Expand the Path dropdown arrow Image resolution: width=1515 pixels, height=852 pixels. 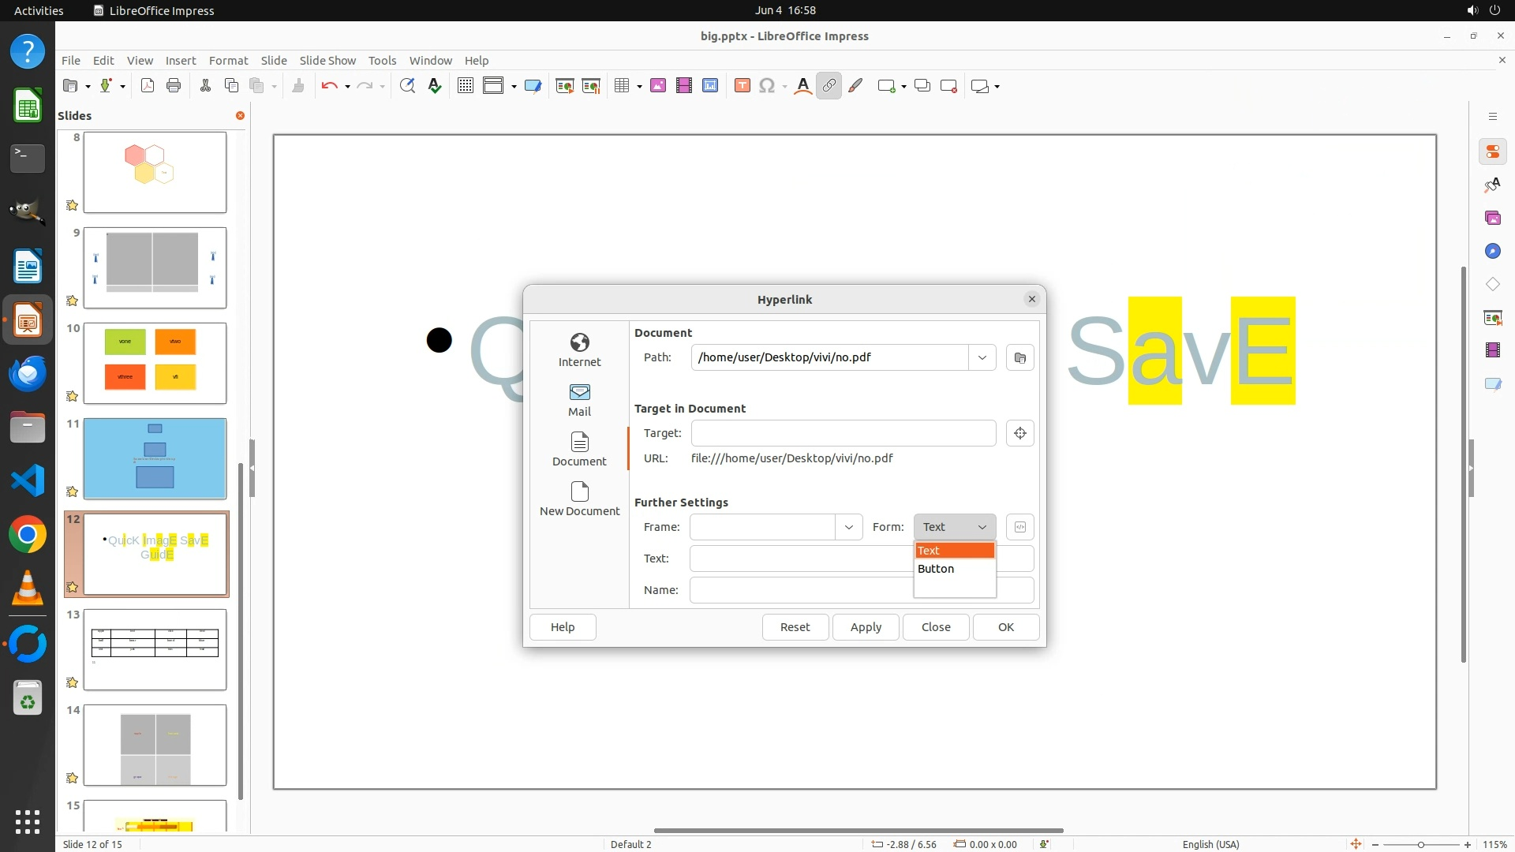click(982, 357)
